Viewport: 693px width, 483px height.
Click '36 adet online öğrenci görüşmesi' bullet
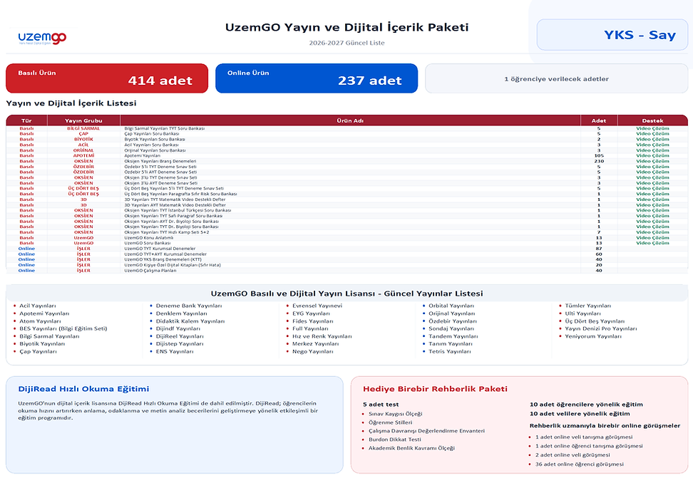coord(580,464)
